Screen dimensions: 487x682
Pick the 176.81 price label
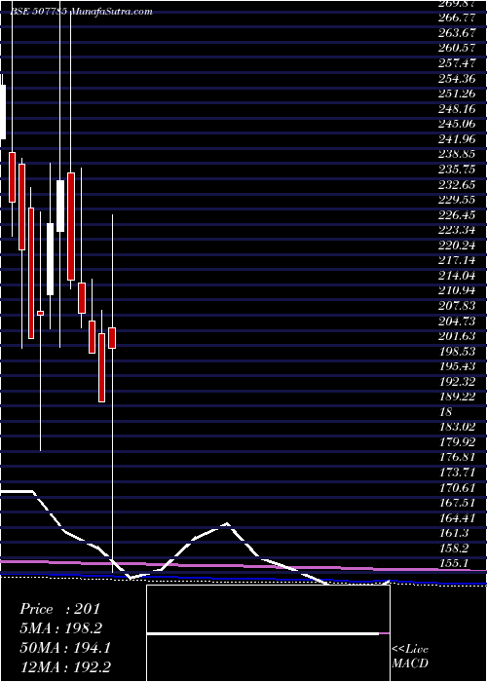click(x=458, y=458)
